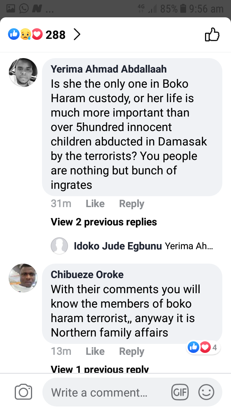Open Yerima Ahmad Abdallaah's profile name
The width and height of the screenshot is (231, 411).
click(109, 69)
